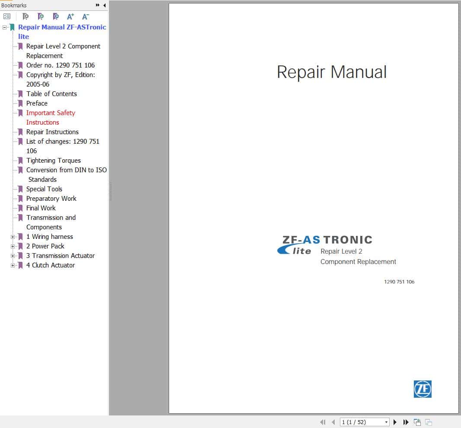Screen dimensions: 461x428
Task: Expand the Bookmarks panel with double arrow
Action: point(97,5)
